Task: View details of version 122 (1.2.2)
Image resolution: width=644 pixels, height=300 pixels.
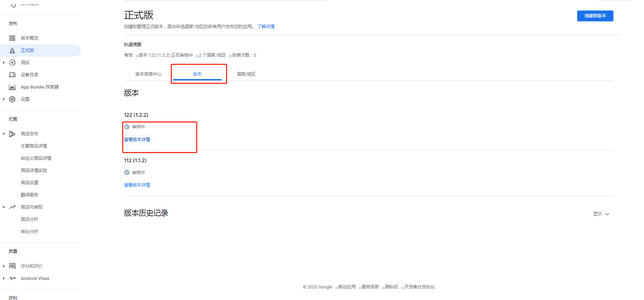Action: pos(137,139)
